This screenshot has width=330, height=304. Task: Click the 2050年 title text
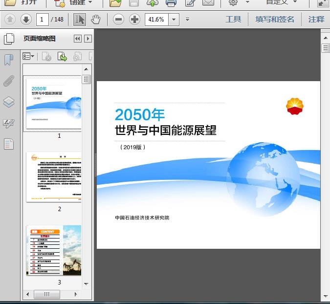pos(139,115)
